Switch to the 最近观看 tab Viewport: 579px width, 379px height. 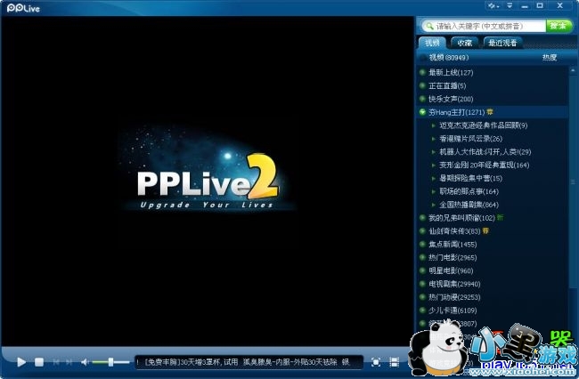coord(502,43)
